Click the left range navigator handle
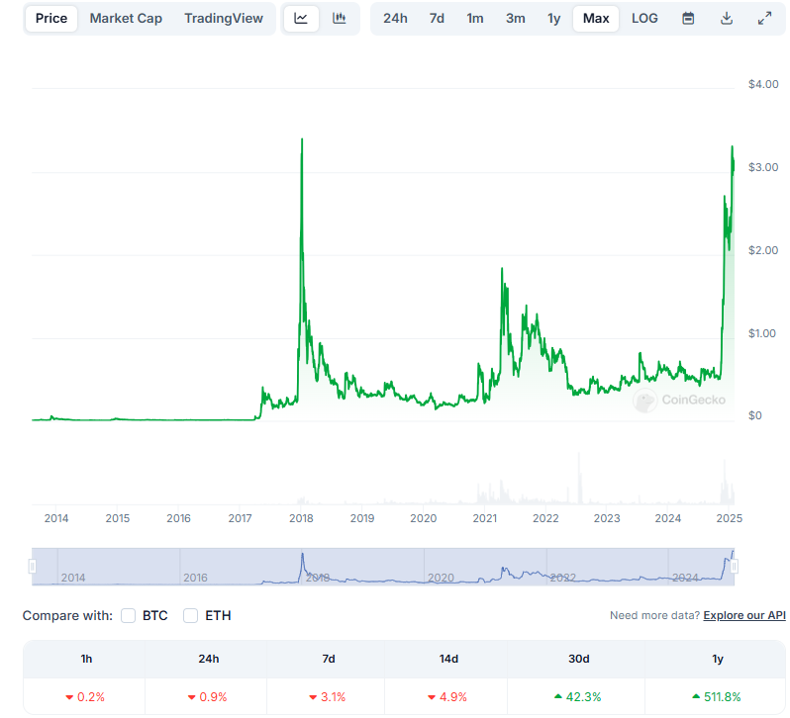 [x=32, y=567]
